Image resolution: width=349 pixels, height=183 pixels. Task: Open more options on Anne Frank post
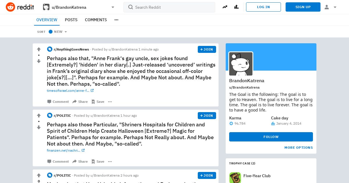[x=110, y=102]
